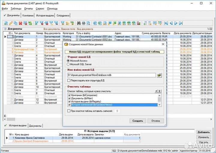216x153 pixels.
Task: Select the Microsoft SQL Server radio button
Action: pyautogui.click(x=68, y=64)
